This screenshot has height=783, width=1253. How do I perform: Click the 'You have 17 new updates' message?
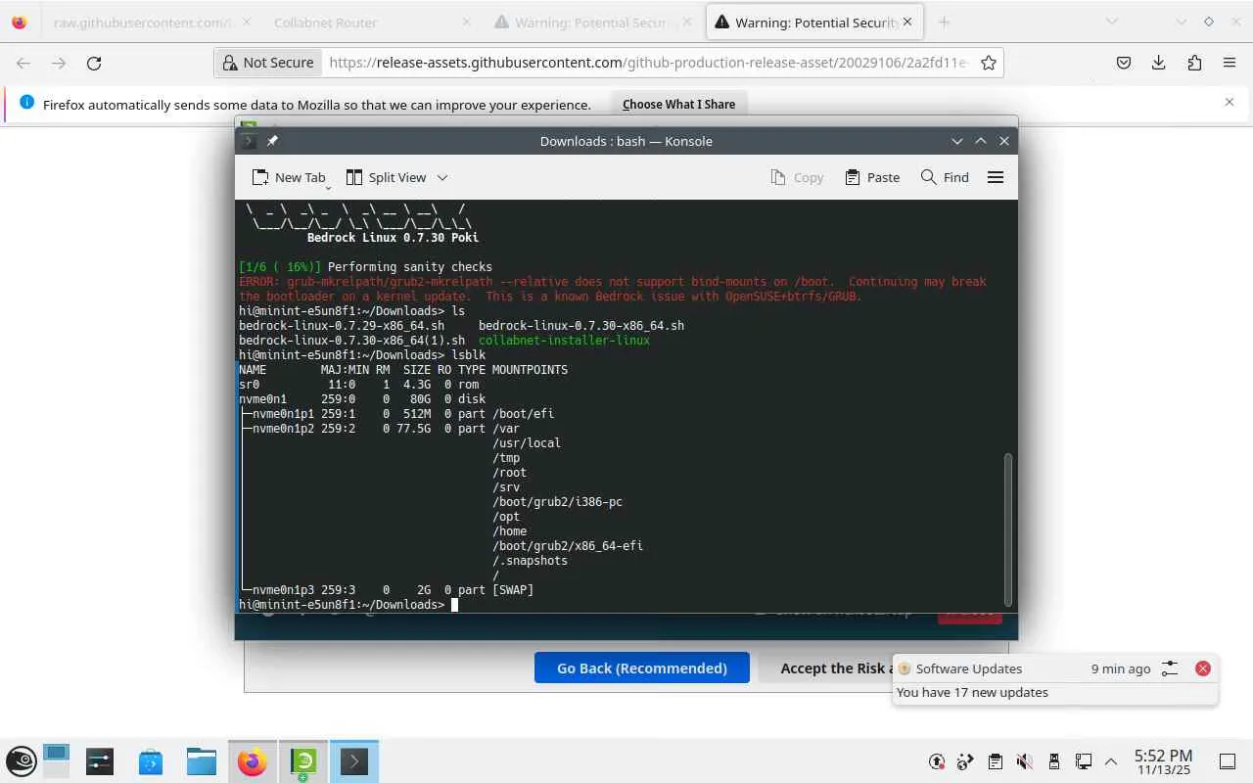[972, 692]
